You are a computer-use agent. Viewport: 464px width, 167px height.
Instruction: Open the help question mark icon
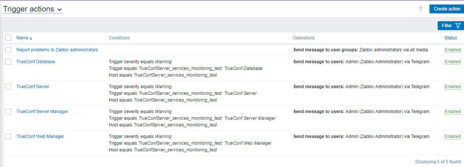[x=421, y=9]
